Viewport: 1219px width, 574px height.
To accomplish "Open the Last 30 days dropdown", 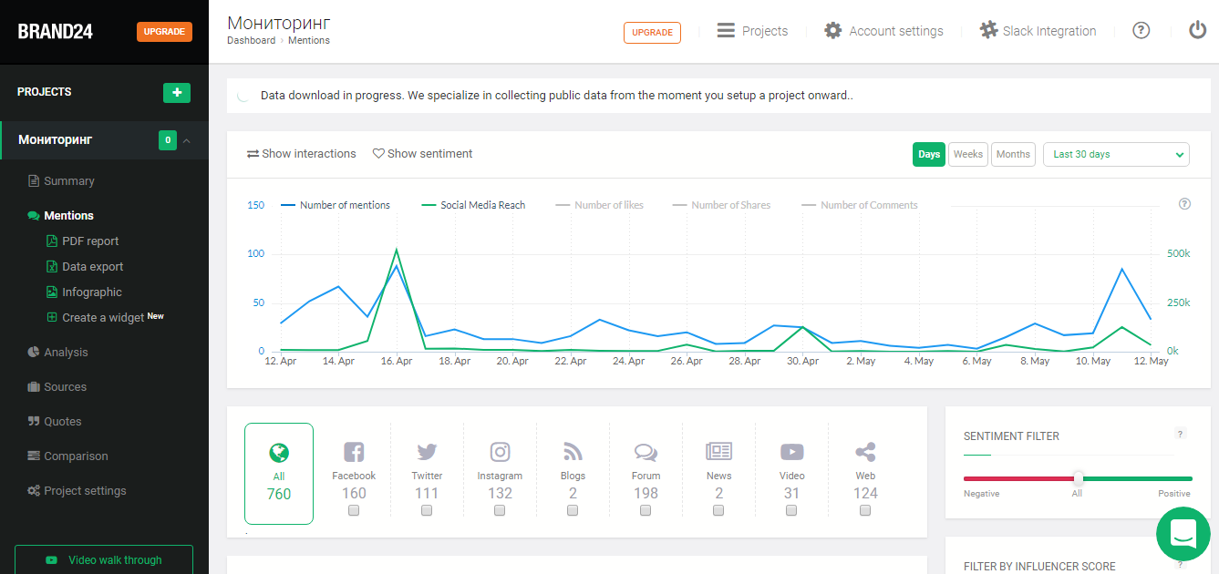I will (x=1116, y=155).
